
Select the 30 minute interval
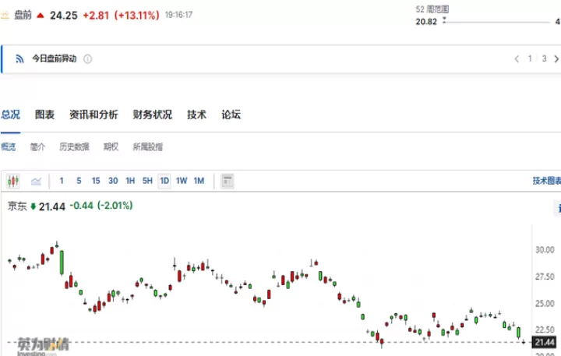point(113,181)
